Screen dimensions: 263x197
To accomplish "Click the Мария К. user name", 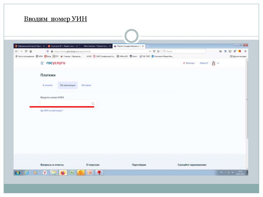I will coord(204,63).
